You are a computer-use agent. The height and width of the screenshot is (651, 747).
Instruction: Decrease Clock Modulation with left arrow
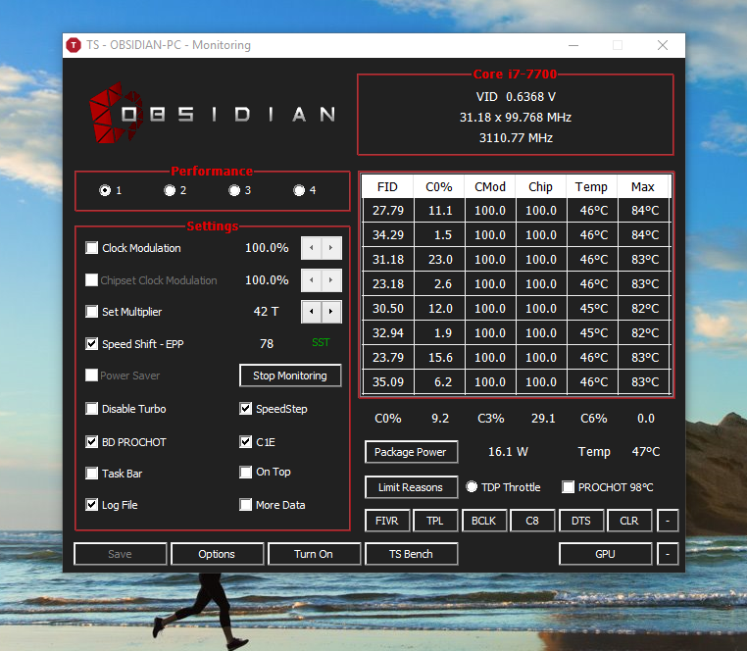pyautogui.click(x=311, y=248)
